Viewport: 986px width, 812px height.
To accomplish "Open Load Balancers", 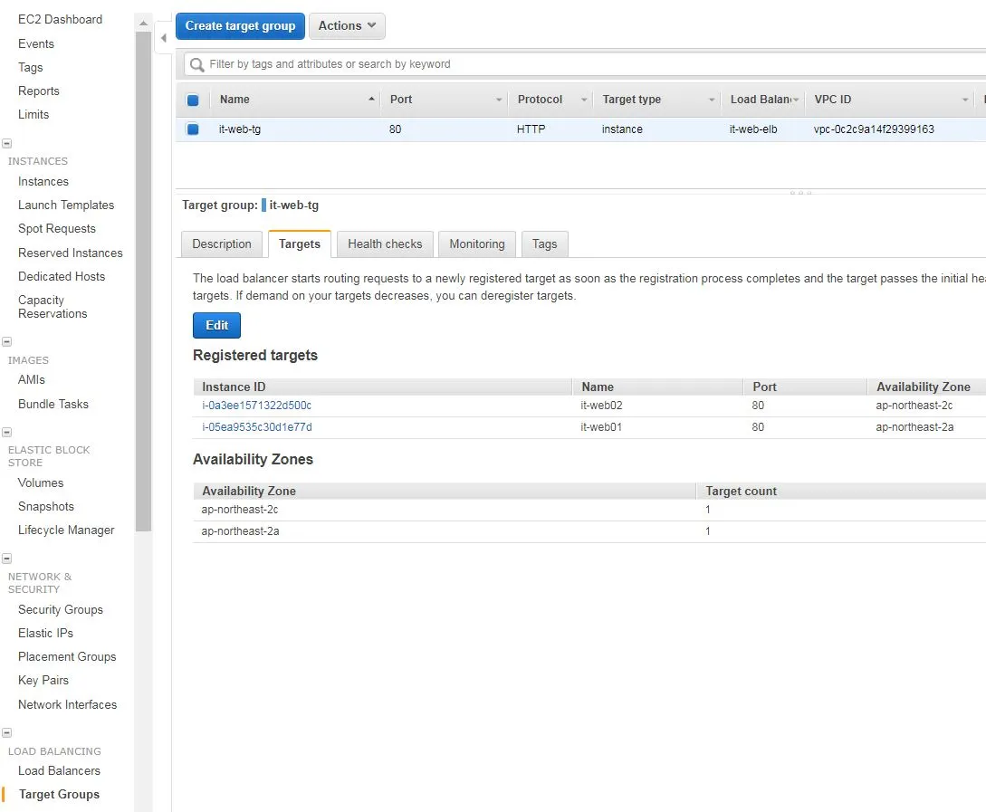I will tap(59, 771).
